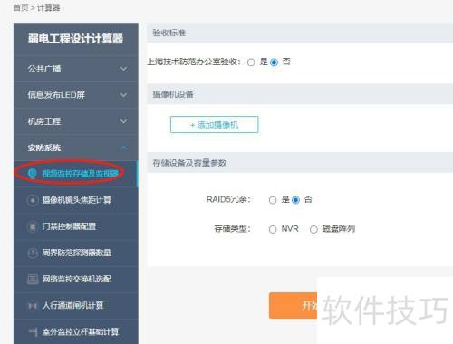The width and height of the screenshot is (453, 344).
Task: Select 否 for 上海技术防范办公室验收
Action: [274, 62]
